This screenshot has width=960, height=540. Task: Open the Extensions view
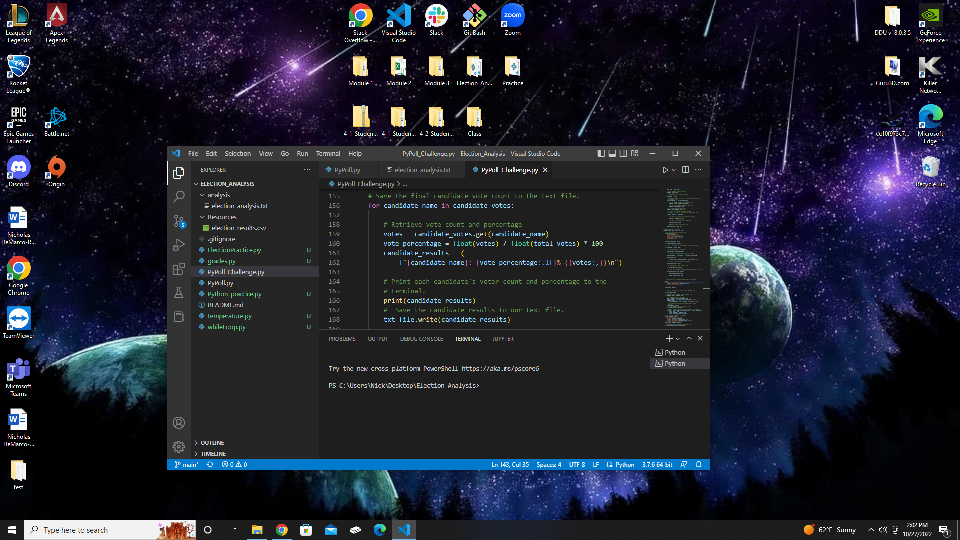[x=179, y=269]
